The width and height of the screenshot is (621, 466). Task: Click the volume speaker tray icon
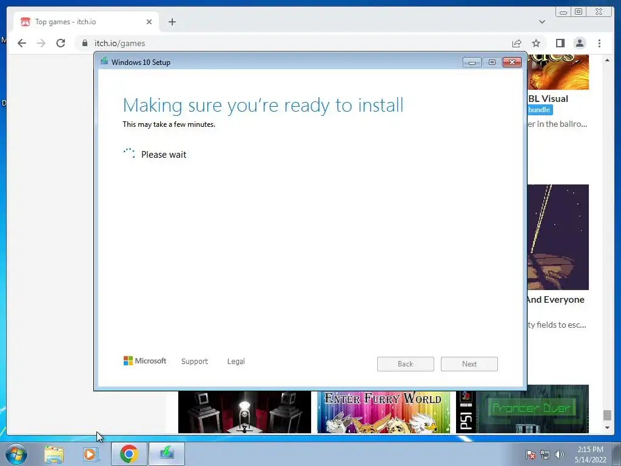pos(560,454)
